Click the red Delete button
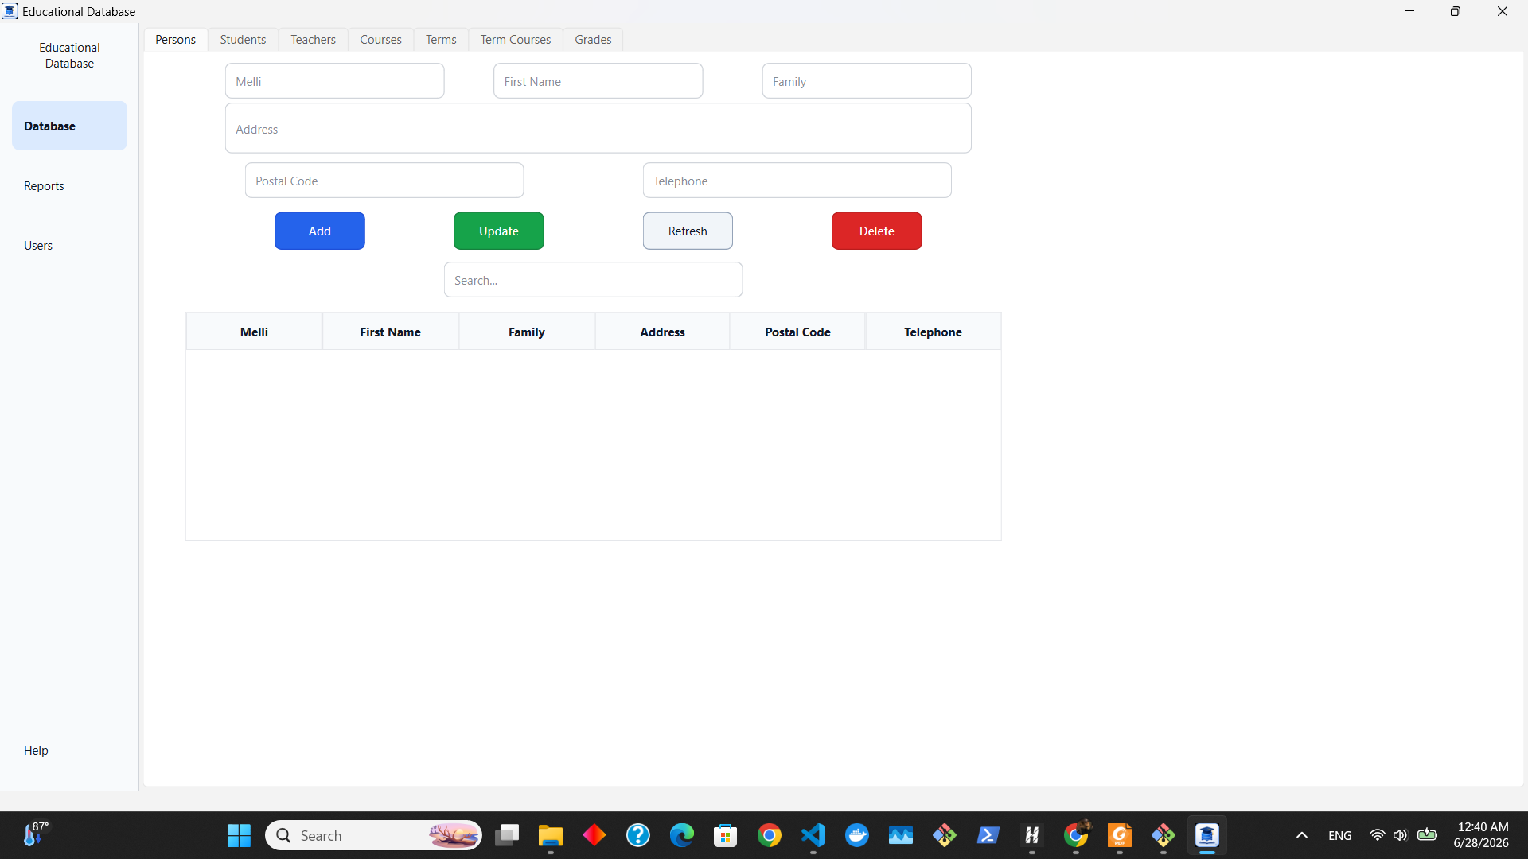1528x859 pixels. tap(877, 231)
